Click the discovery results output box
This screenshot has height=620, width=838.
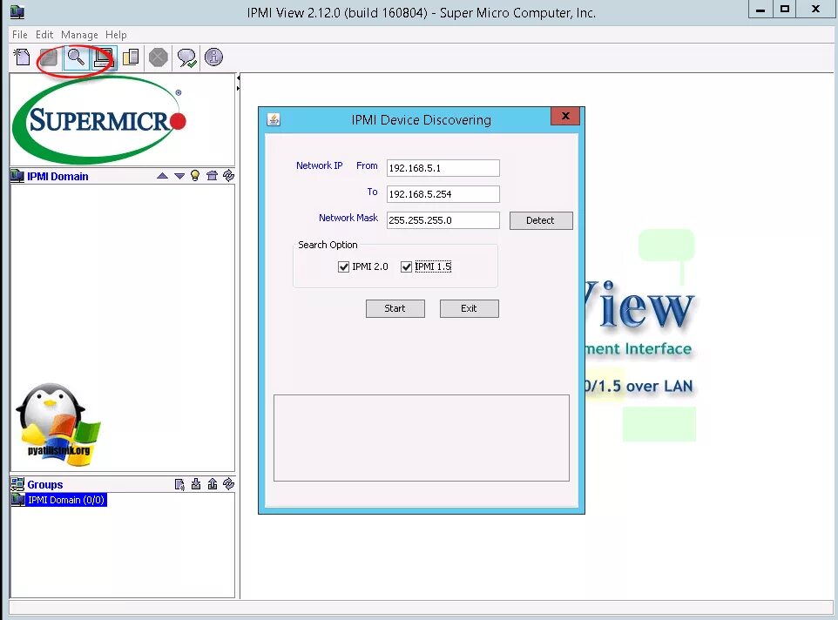[421, 438]
